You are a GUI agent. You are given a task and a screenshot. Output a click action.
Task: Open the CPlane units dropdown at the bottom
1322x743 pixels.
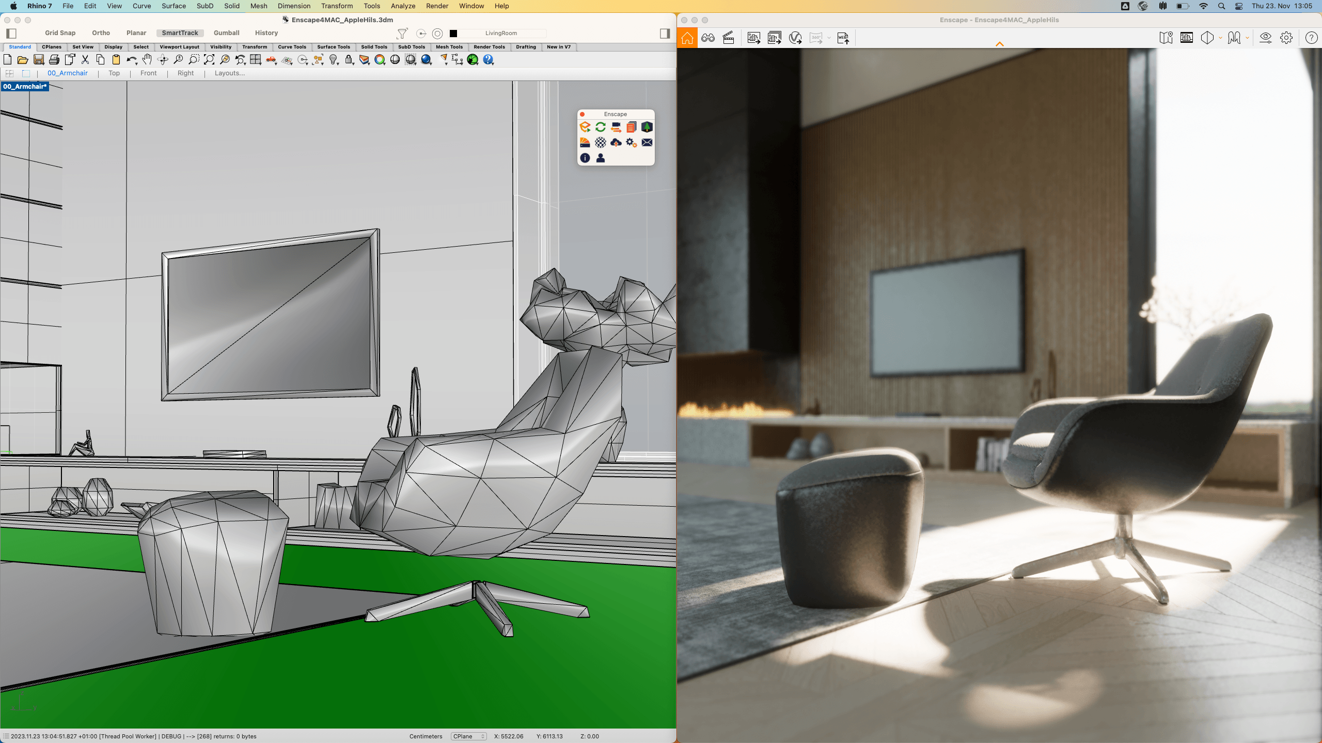pos(468,736)
